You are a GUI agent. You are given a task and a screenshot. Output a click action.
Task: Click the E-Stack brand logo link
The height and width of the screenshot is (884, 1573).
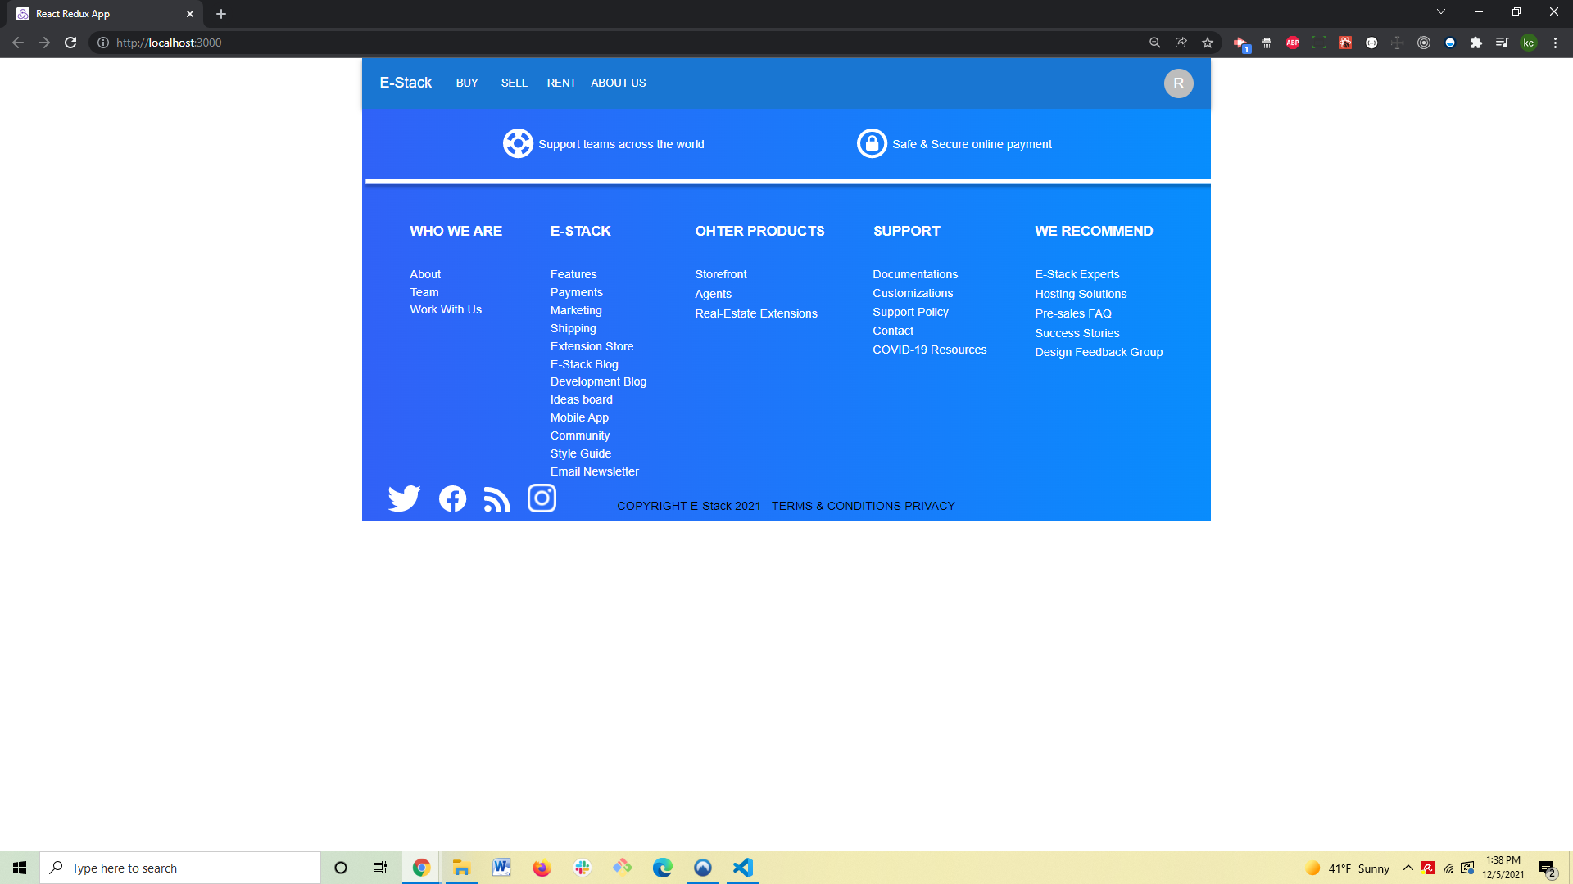(x=406, y=82)
